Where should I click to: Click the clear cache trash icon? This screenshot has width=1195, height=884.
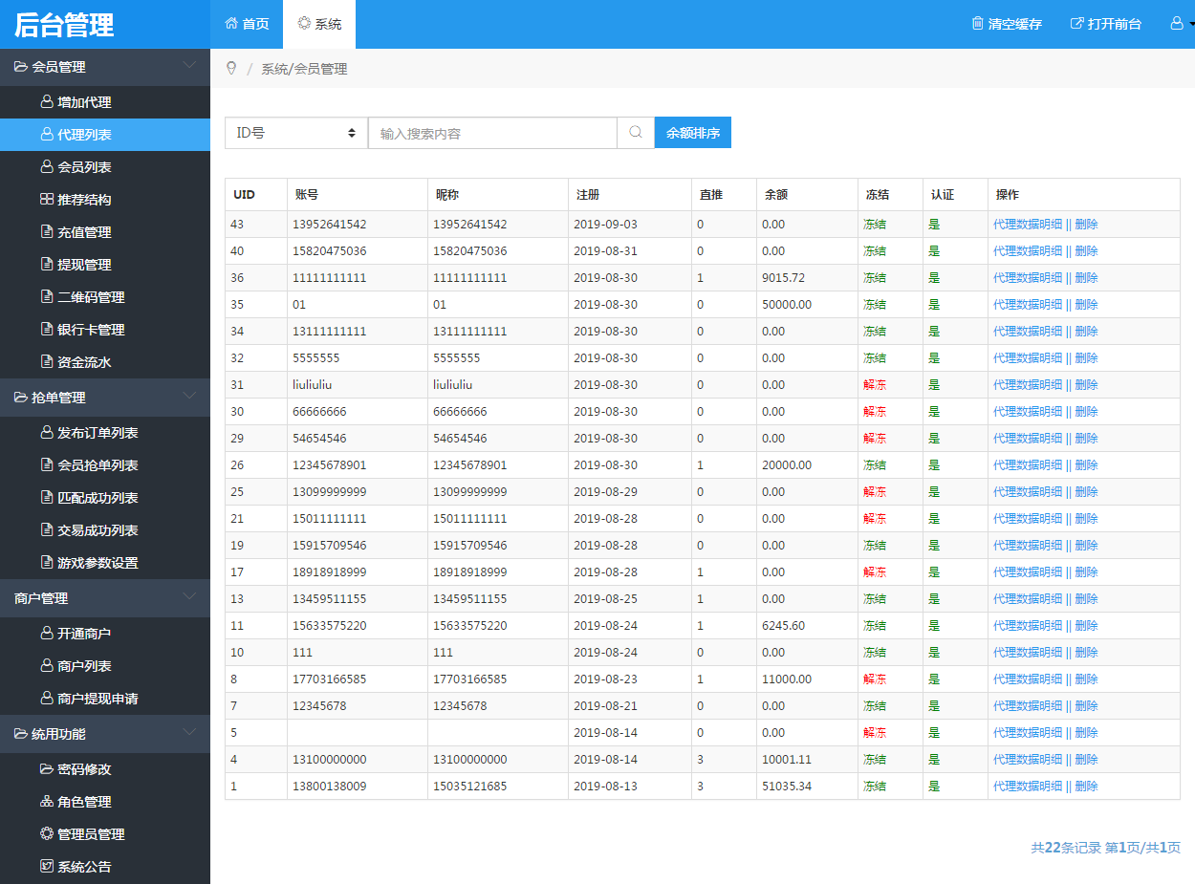tap(977, 24)
